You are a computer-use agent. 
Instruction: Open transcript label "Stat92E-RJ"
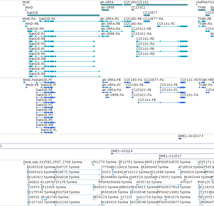click(x=36, y=34)
